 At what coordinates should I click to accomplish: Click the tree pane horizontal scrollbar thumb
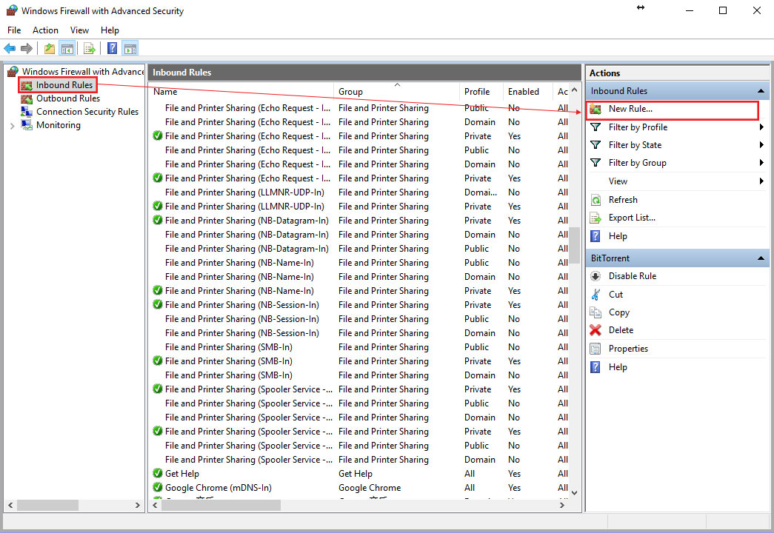pos(47,506)
